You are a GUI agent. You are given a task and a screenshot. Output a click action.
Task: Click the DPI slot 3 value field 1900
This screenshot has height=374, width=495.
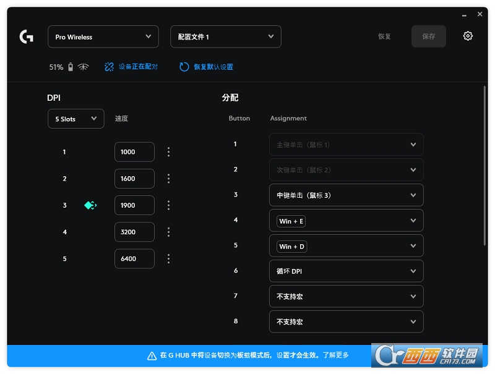[134, 205]
